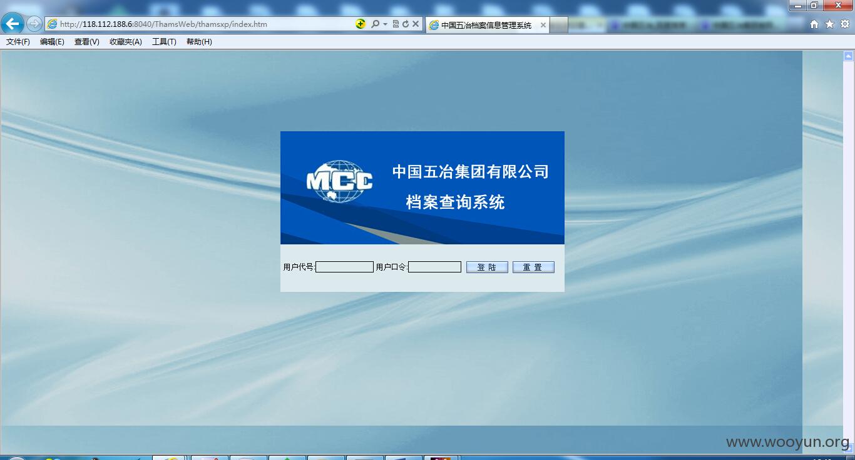Click the green 360 shield icon

click(x=361, y=24)
